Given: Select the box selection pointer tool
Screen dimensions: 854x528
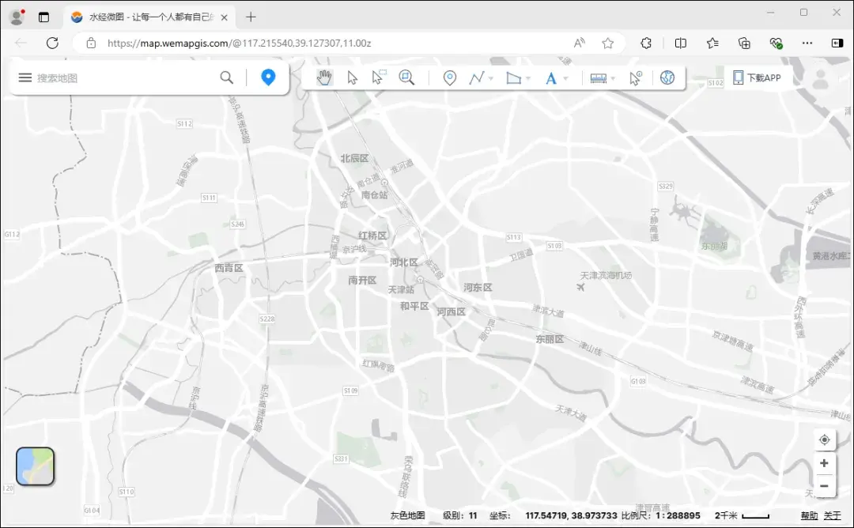Looking at the screenshot, I should (x=378, y=77).
